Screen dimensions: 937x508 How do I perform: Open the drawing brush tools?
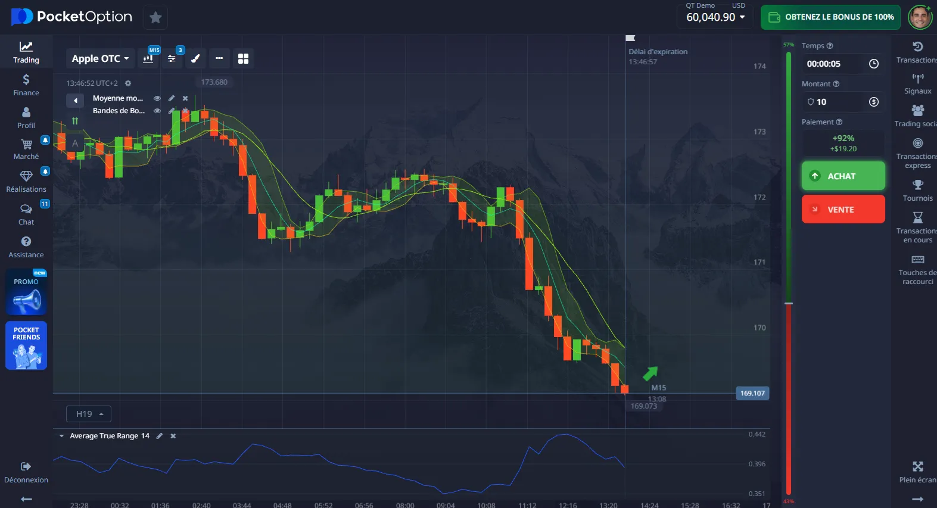click(x=195, y=58)
